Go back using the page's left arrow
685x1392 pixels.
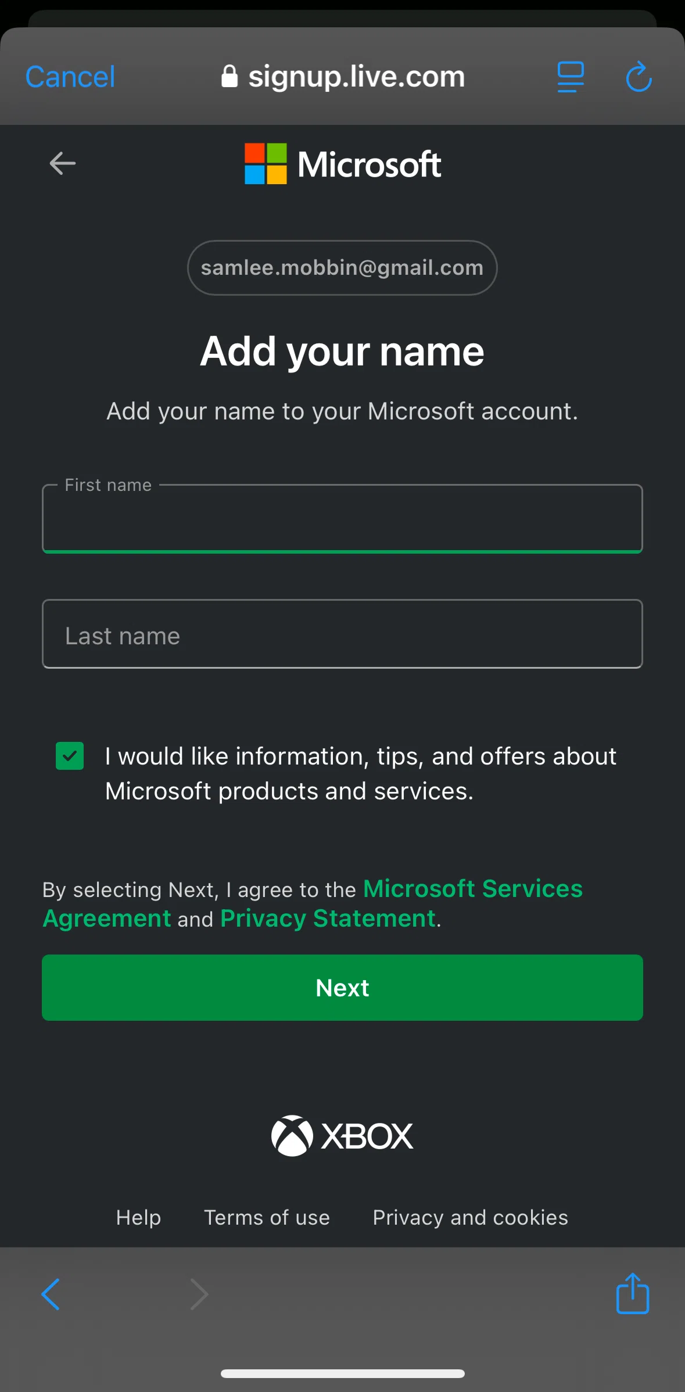point(63,163)
